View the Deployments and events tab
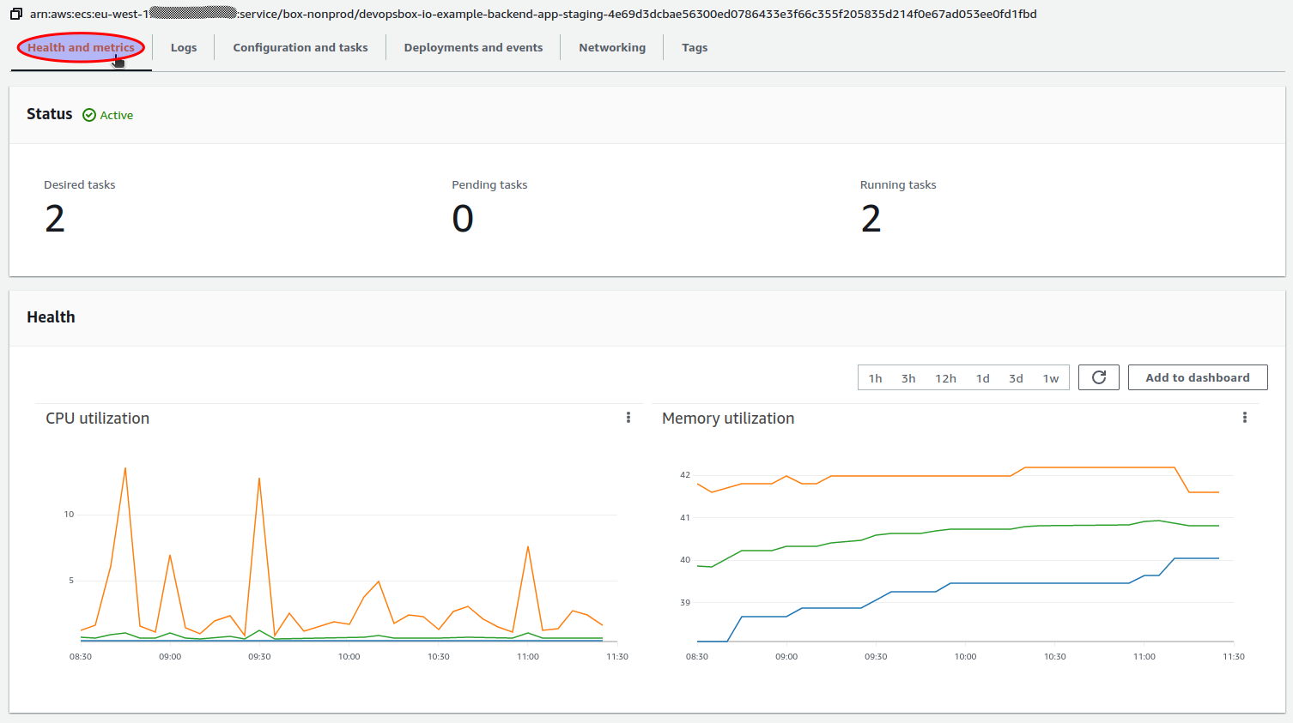Viewport: 1293px width, 723px height. (x=473, y=47)
